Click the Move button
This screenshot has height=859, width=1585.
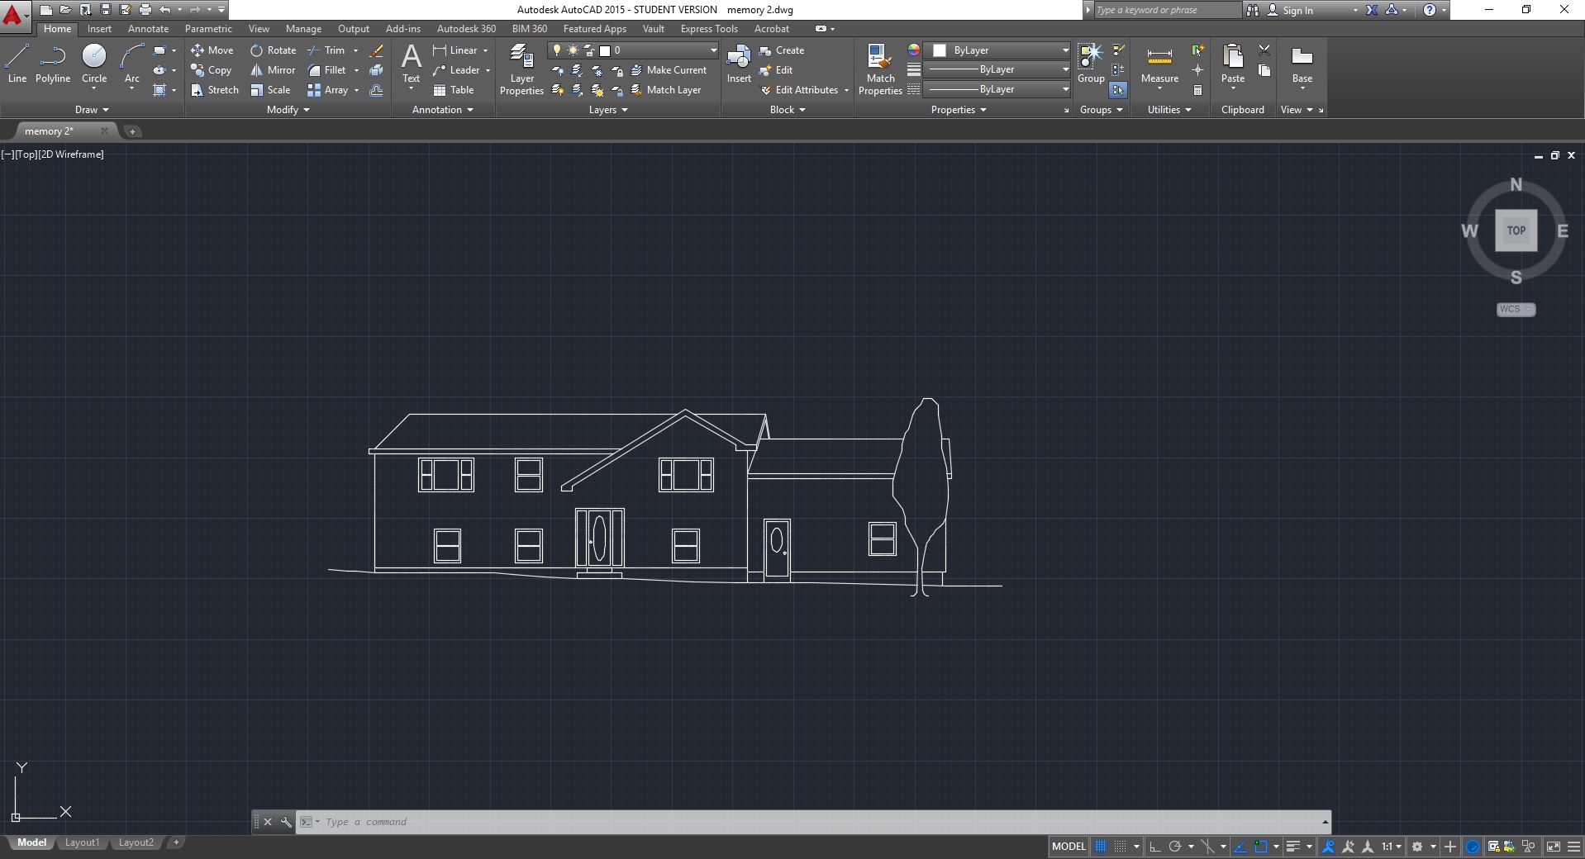pyautogui.click(x=212, y=50)
